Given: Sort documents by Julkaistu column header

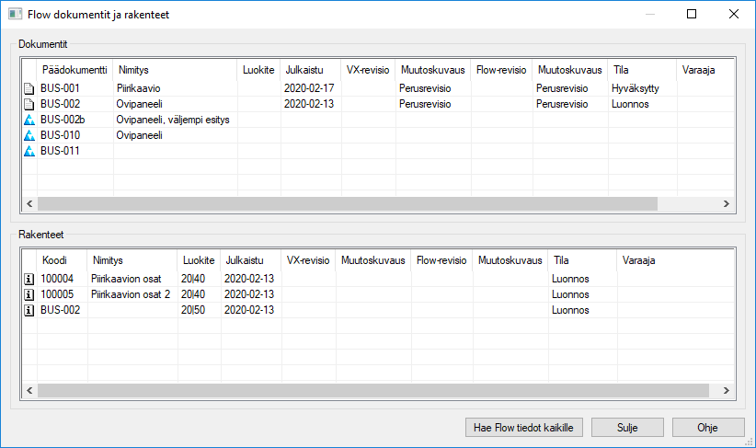Looking at the screenshot, I should [x=304, y=69].
